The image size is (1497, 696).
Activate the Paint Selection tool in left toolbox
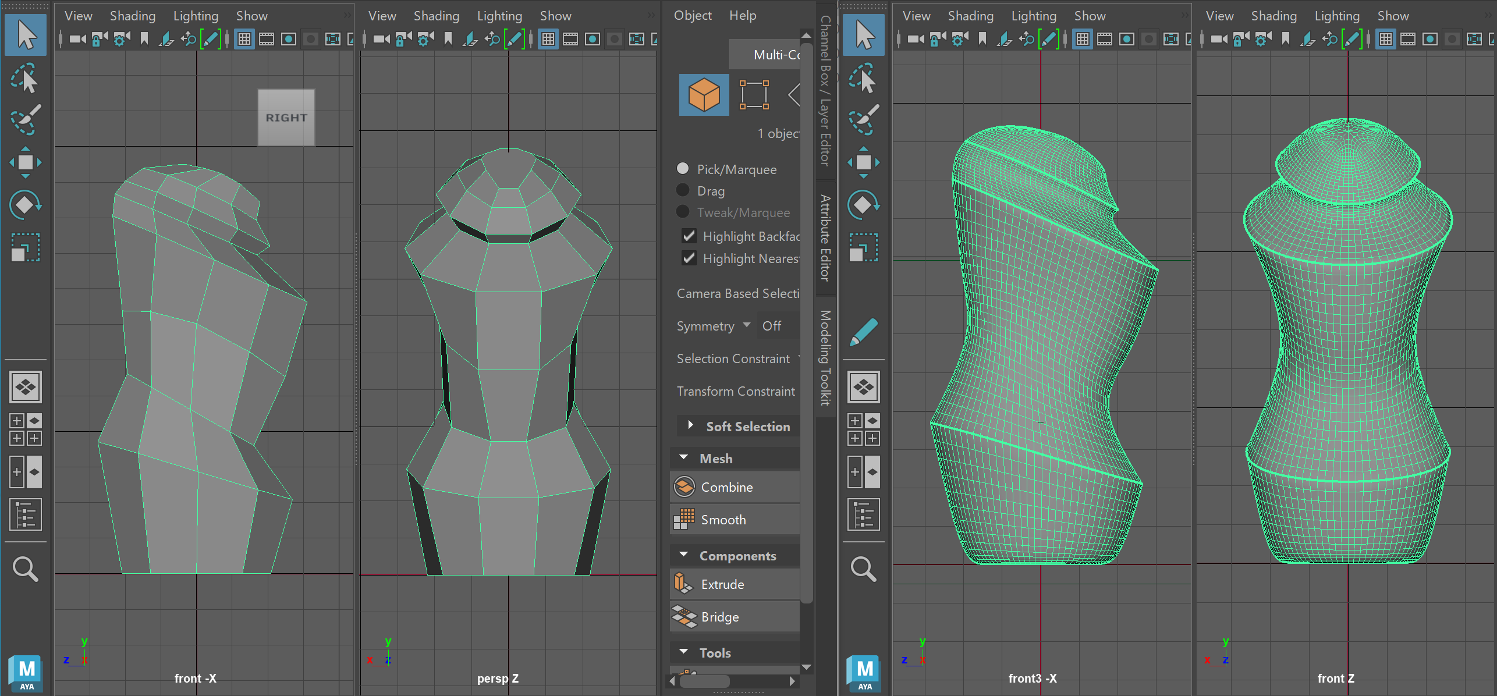[x=25, y=120]
